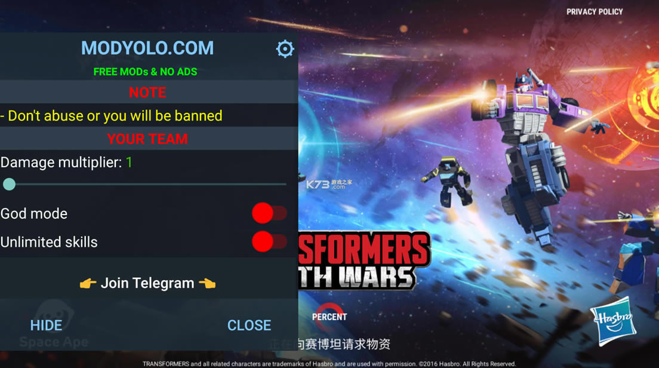Turn on Unlimited skills switch
The image size is (659, 368).
(x=269, y=242)
